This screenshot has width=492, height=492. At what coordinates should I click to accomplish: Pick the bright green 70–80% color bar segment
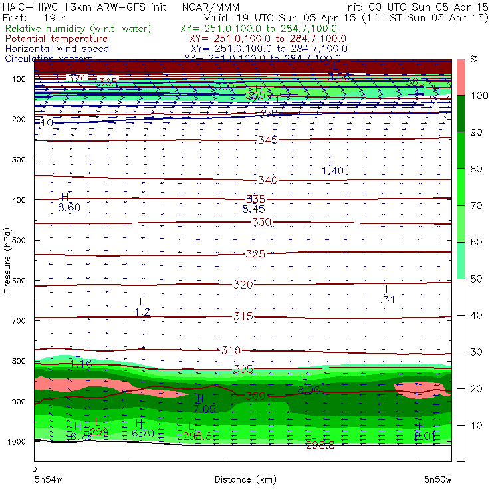461,187
